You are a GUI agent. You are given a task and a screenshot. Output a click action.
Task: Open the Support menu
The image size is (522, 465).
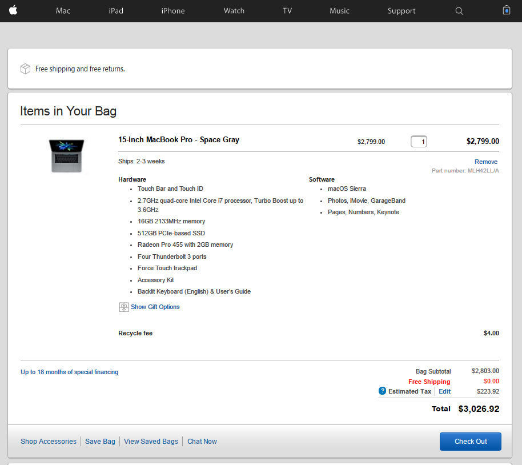[x=401, y=11]
